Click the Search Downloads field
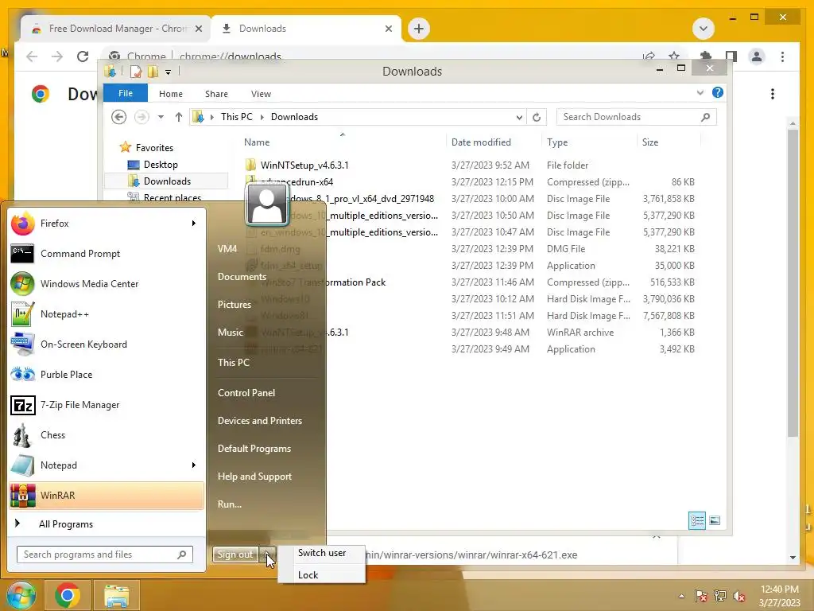 click(636, 117)
